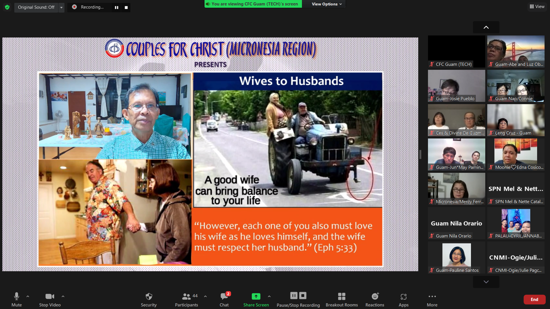Stop recording from the top bar
This screenshot has height=309, width=550.
pyautogui.click(x=126, y=7)
